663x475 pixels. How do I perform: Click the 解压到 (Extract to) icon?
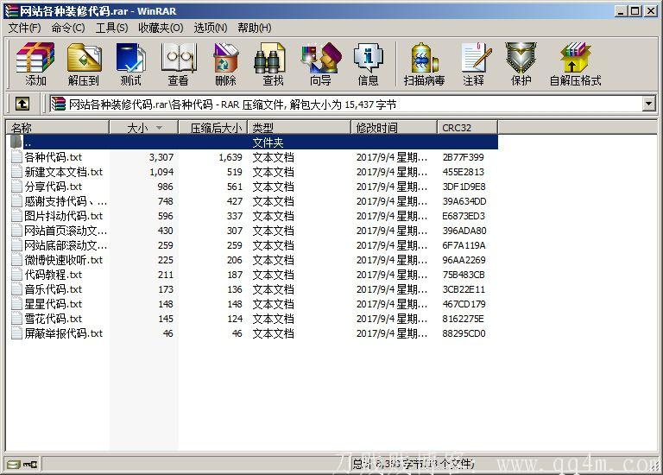[x=84, y=64]
